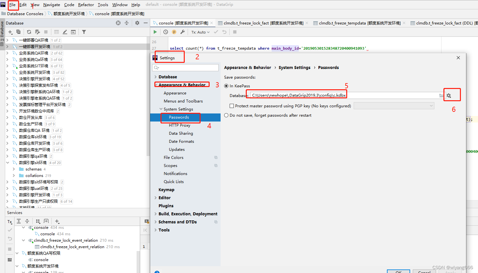Image resolution: width=478 pixels, height=273 pixels.
Task: Choose Do not save, forget passwords after restart
Action: tap(226, 115)
